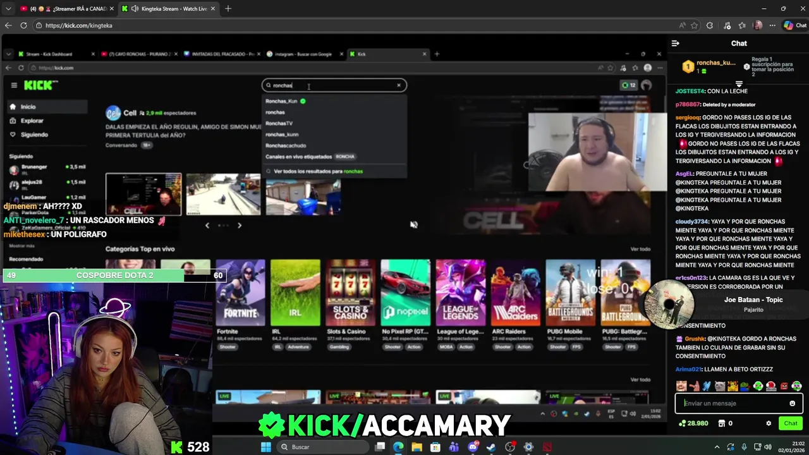Click username cloudy3734 in chat
This screenshot has width=809, height=455.
[x=691, y=222]
